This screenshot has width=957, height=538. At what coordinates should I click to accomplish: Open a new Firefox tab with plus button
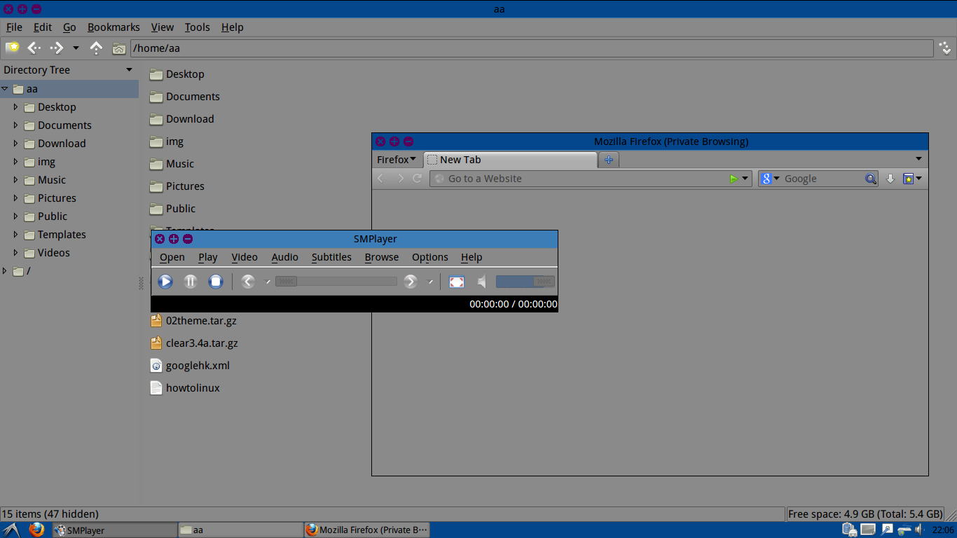(609, 160)
